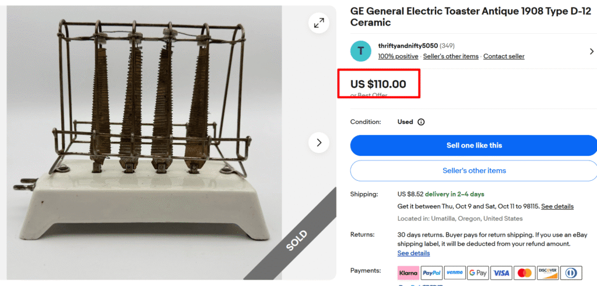Click the Discover card icon
Screen dimensions: 597x286
547,273
